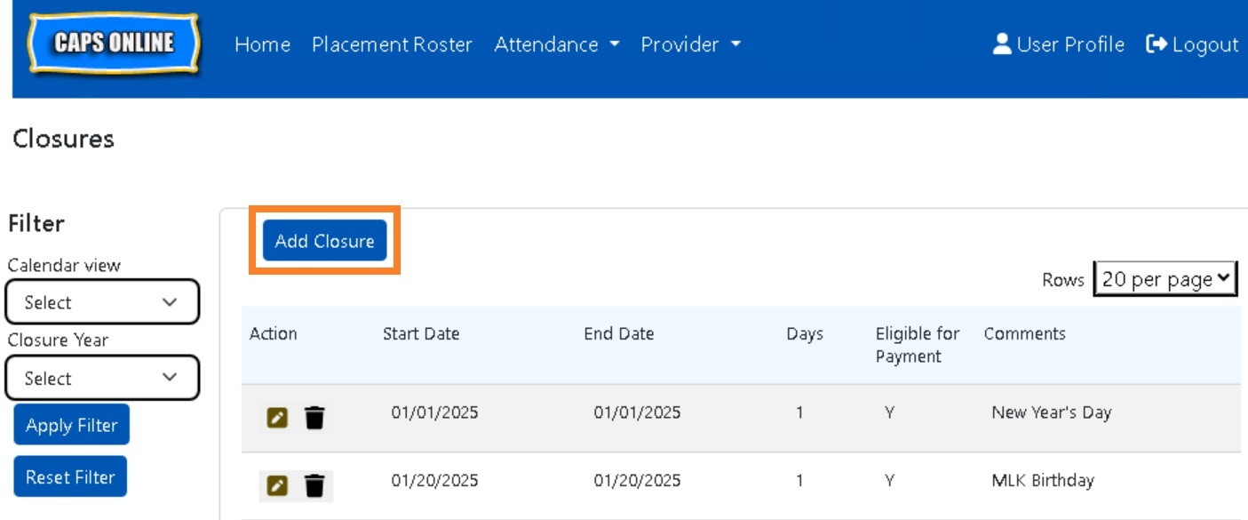Expand the Attendance menu
1248x520 pixels.
(x=556, y=44)
